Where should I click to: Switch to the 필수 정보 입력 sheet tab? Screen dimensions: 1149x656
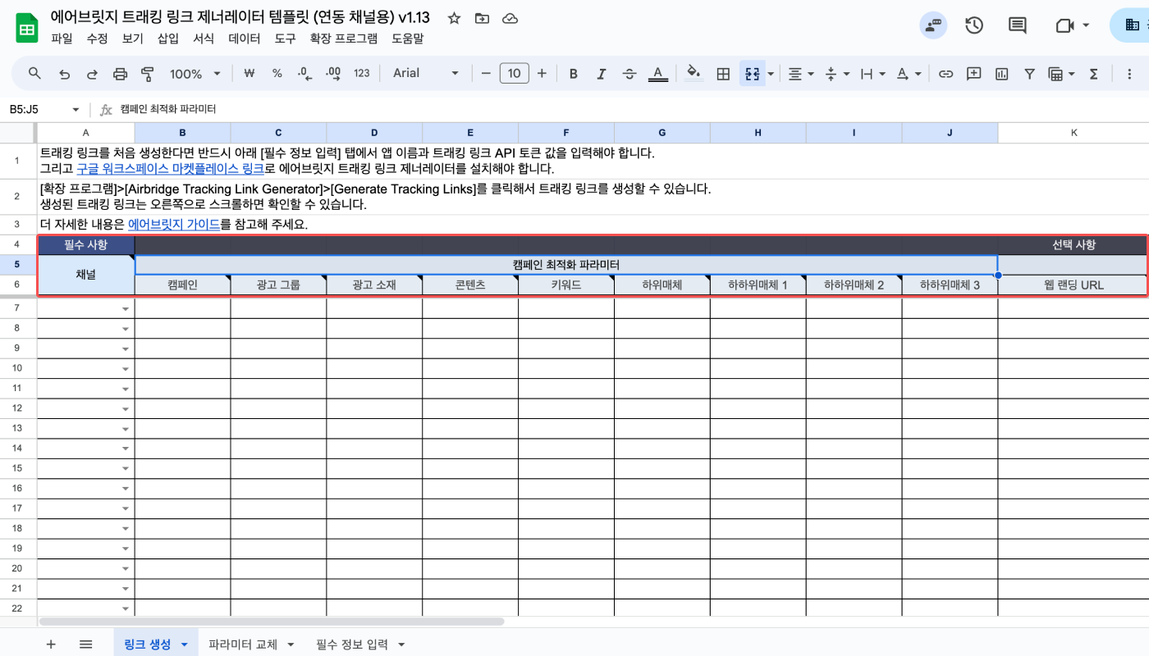point(351,645)
